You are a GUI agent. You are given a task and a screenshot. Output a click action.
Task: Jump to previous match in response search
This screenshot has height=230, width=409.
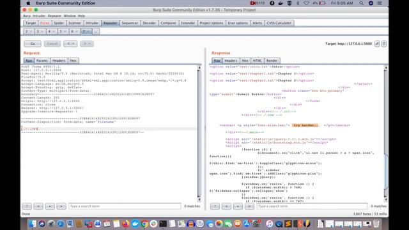[226, 206]
